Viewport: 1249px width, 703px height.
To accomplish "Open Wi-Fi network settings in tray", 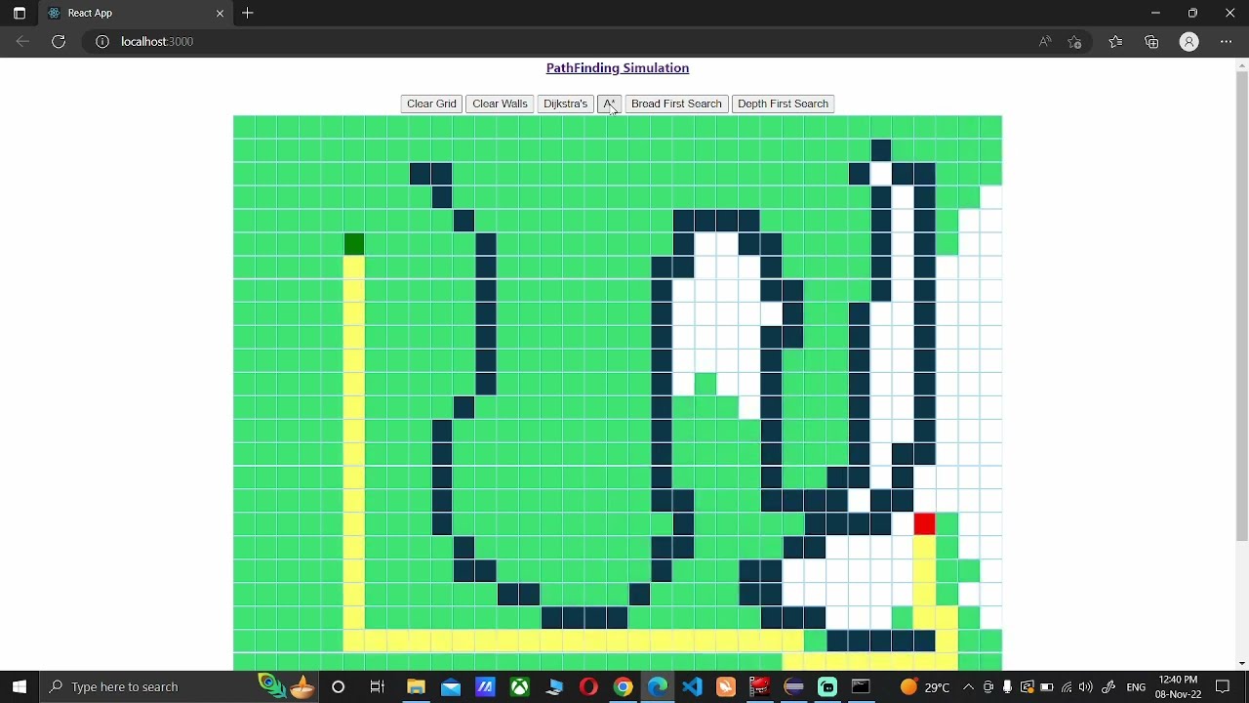I will pyautogui.click(x=1066, y=686).
